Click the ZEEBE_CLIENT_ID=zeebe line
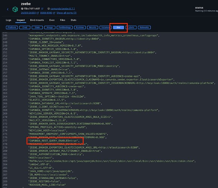This screenshot has width=218, height=188. tap(46, 42)
